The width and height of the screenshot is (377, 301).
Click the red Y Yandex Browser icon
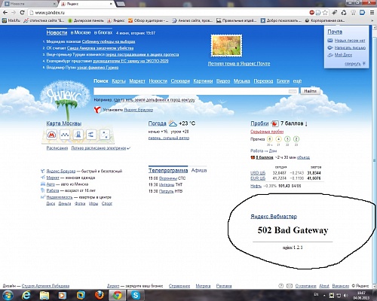click(x=97, y=110)
